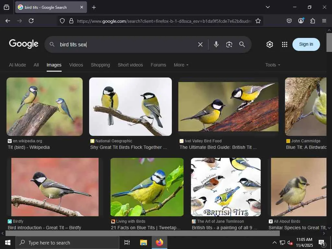The width and height of the screenshot is (332, 249).
Task: Clear the search box with the X icon
Action: tap(200, 44)
